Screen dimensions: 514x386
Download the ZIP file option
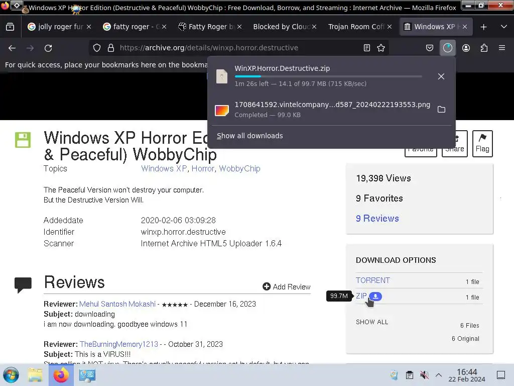tap(361, 296)
